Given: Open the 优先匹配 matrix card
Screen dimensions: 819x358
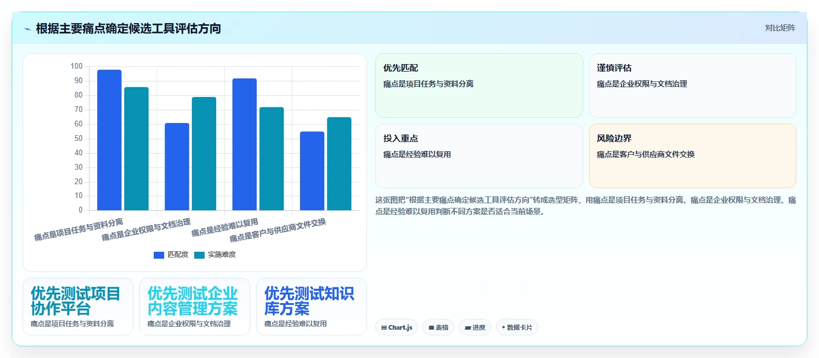Looking at the screenshot, I should (479, 85).
